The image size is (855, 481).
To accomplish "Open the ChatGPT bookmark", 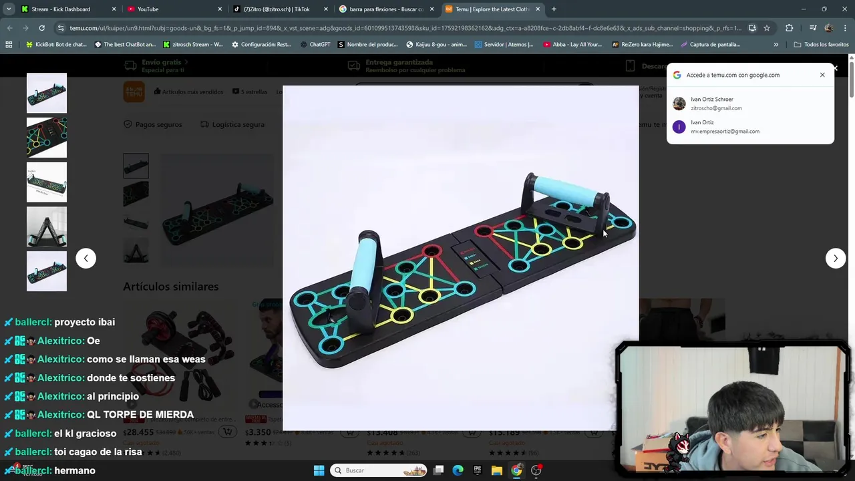I will click(315, 44).
